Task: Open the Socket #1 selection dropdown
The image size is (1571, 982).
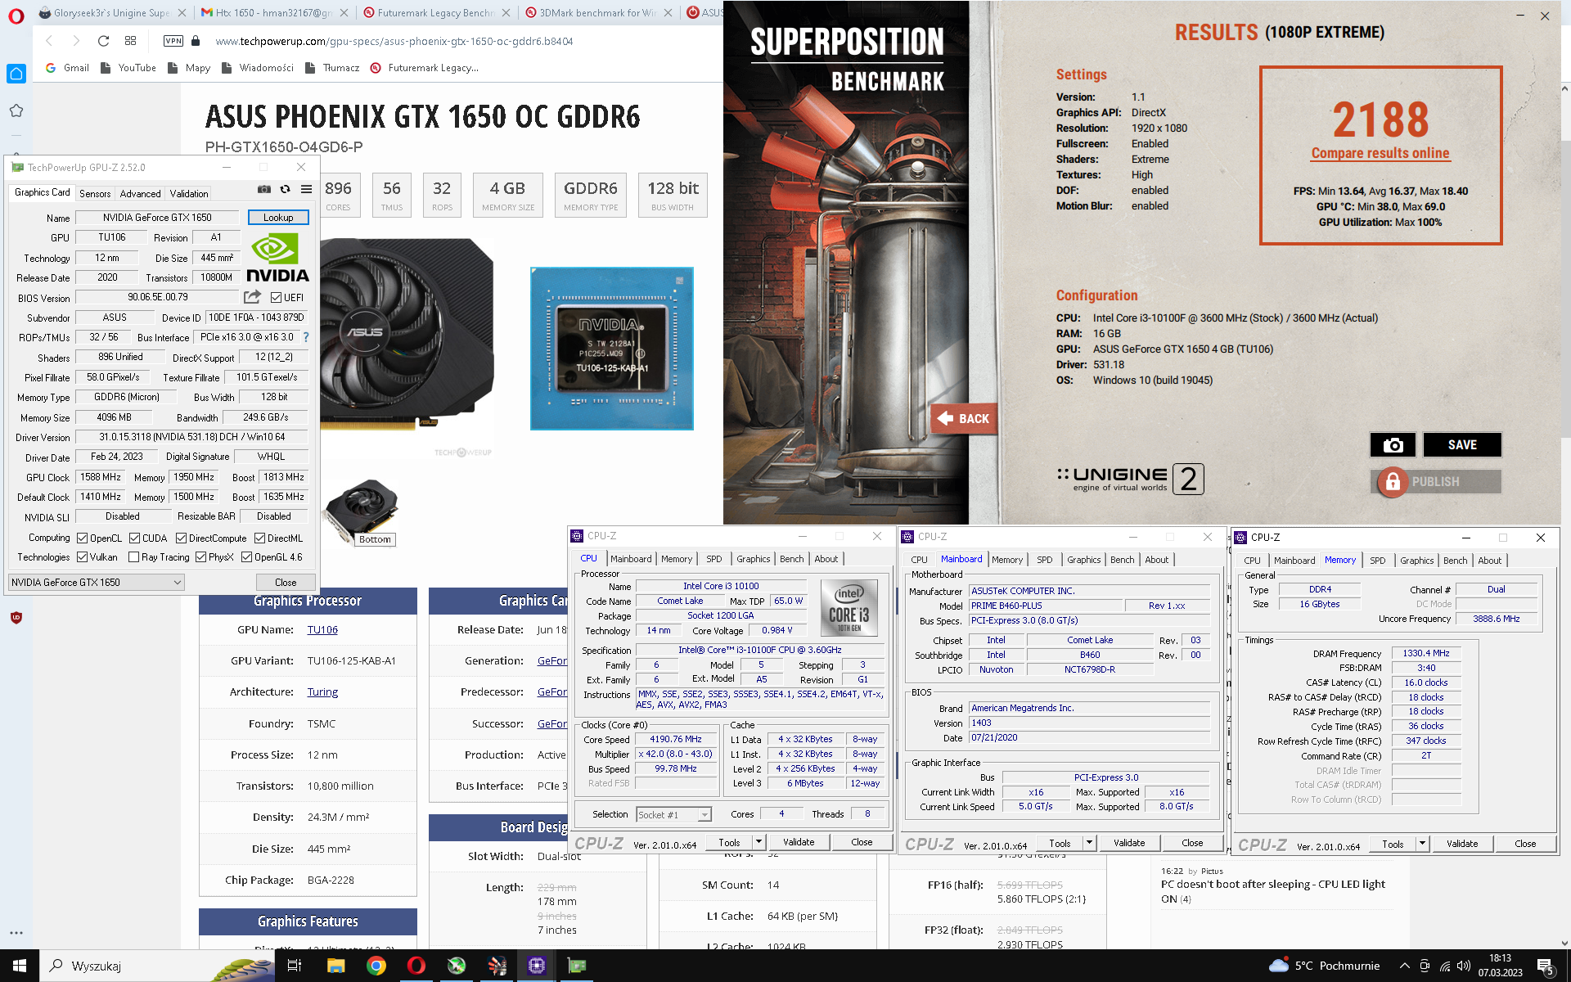Action: click(x=673, y=814)
